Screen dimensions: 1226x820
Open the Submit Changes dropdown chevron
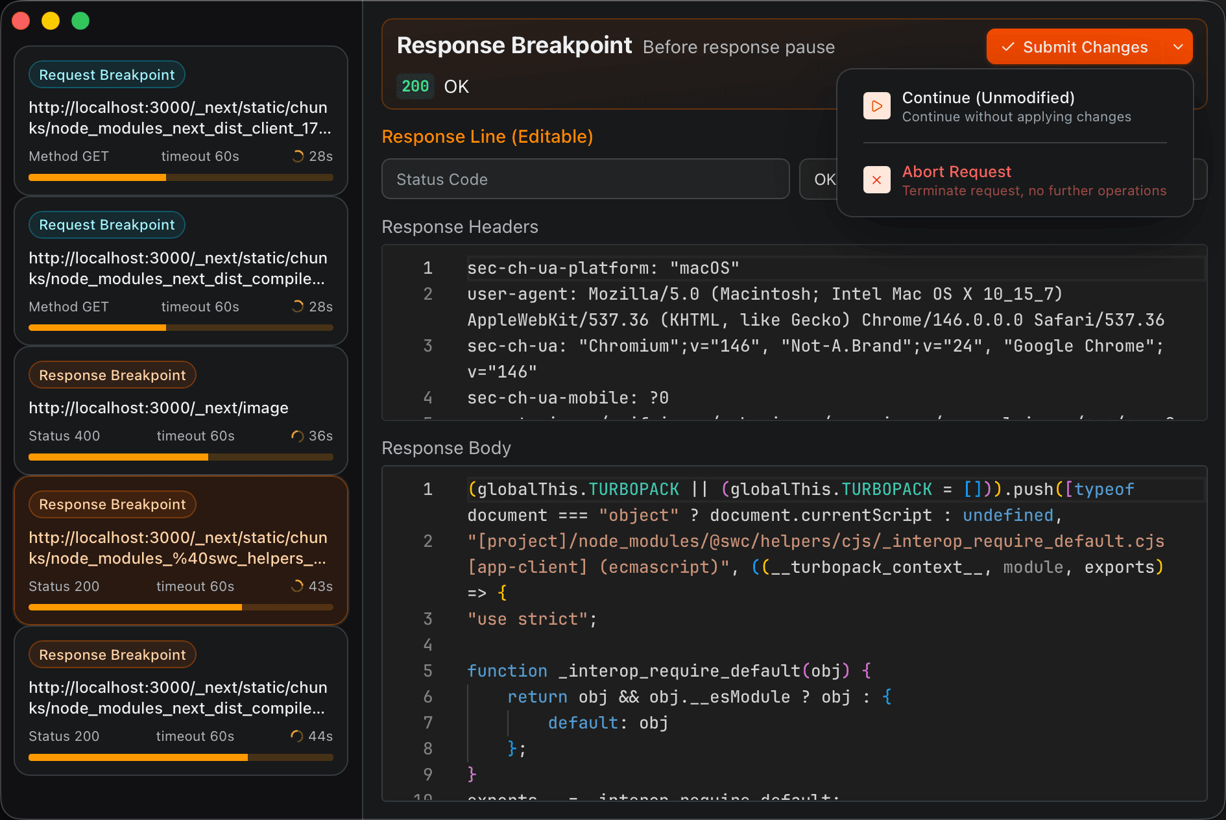(1179, 47)
